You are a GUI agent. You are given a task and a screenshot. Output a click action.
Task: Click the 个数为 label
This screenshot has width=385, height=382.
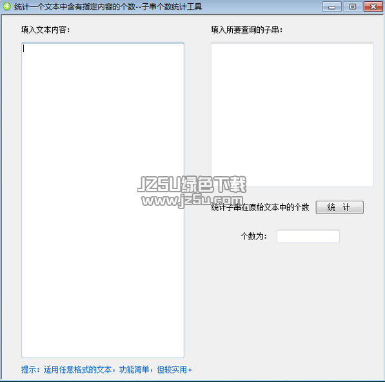pyautogui.click(x=253, y=236)
